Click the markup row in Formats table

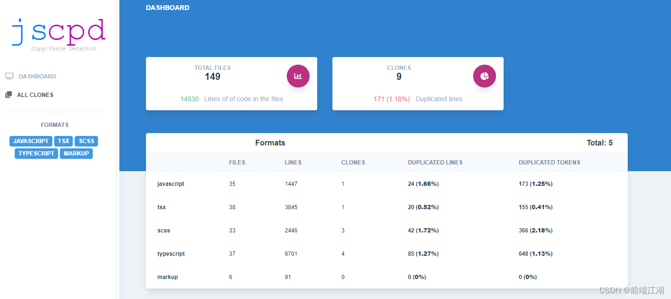pos(387,277)
